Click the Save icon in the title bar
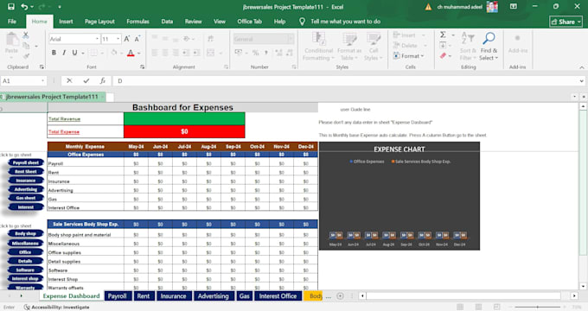The image size is (588, 311). tap(11, 7)
